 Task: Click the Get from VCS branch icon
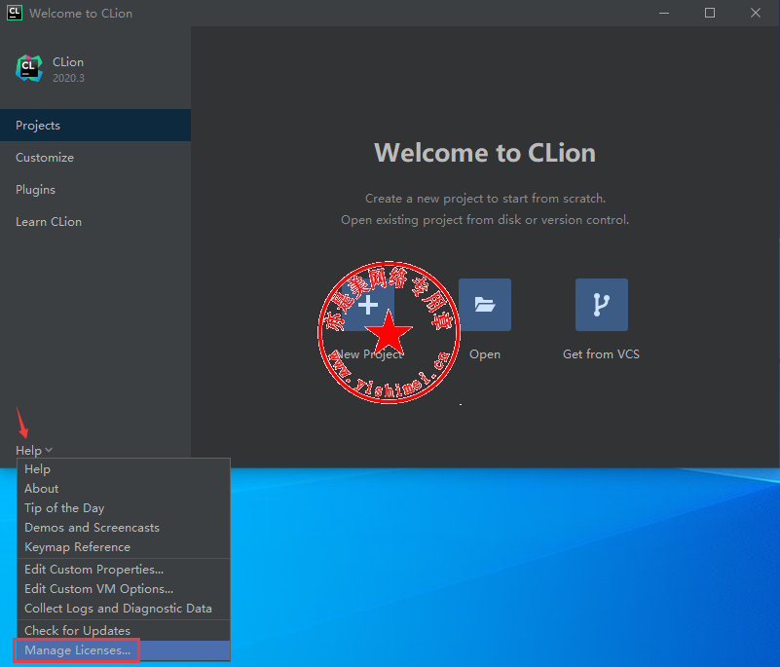602,305
